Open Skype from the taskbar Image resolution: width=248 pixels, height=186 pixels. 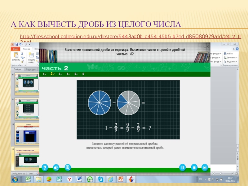coord(100,179)
